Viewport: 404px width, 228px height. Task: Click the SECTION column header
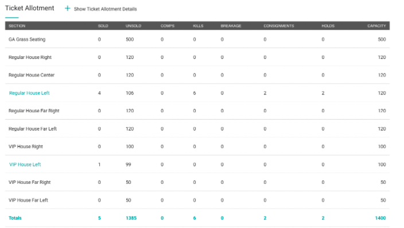click(x=17, y=26)
